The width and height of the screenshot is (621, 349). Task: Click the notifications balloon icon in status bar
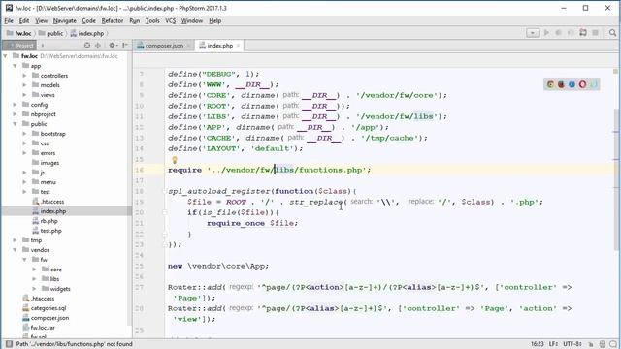pos(613,344)
